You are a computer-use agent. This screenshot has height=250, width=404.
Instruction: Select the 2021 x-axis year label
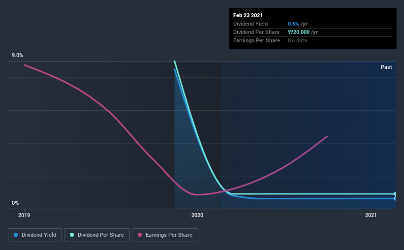pyautogui.click(x=371, y=215)
